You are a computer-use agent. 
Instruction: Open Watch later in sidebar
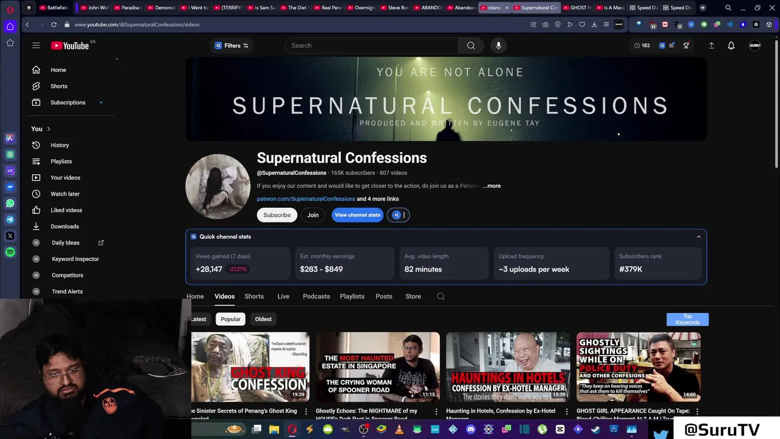click(x=65, y=194)
